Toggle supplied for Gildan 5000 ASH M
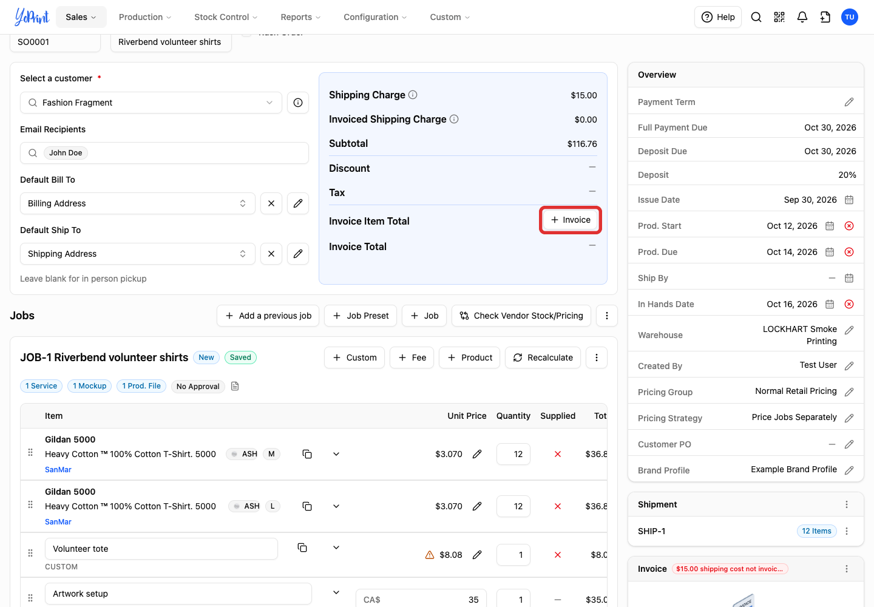874x607 pixels. pos(558,454)
